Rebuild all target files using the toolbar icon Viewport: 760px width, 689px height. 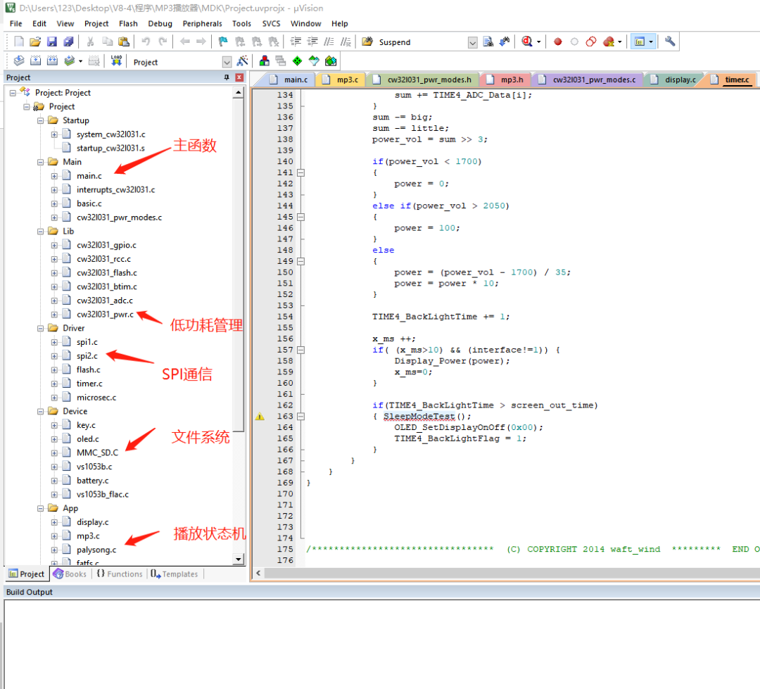pyautogui.click(x=53, y=61)
